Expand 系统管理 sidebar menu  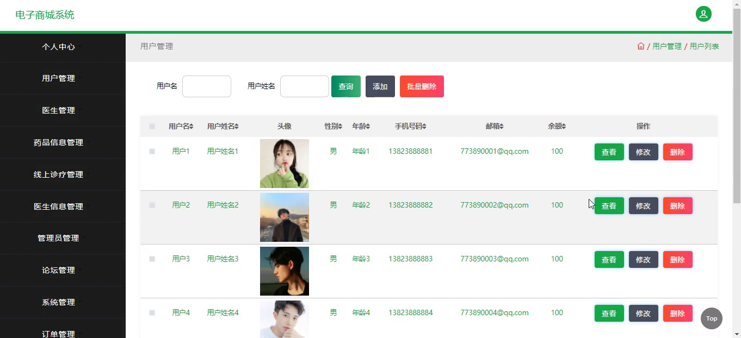(x=63, y=302)
